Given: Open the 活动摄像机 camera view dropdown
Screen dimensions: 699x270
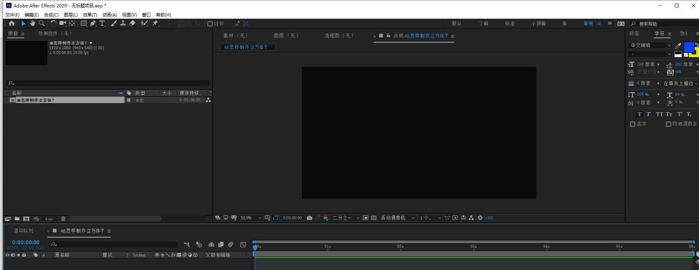Looking at the screenshot, I should (398, 218).
